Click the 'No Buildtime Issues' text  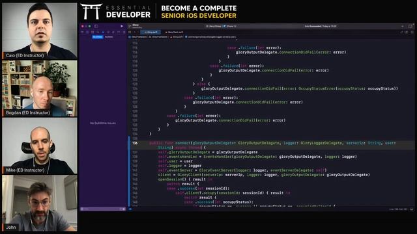[x=103, y=123]
